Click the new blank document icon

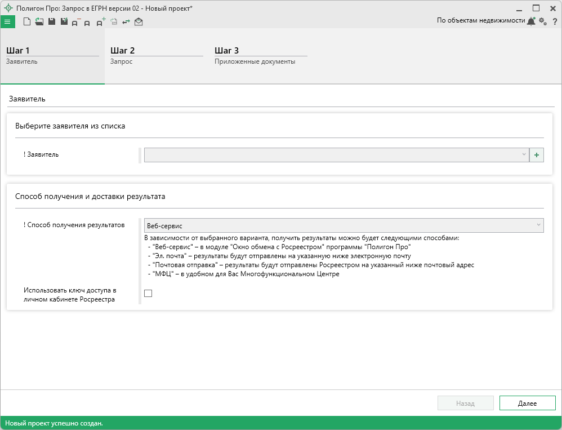[x=27, y=21]
